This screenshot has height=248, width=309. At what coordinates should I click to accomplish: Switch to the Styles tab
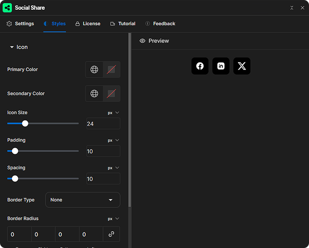pos(55,24)
